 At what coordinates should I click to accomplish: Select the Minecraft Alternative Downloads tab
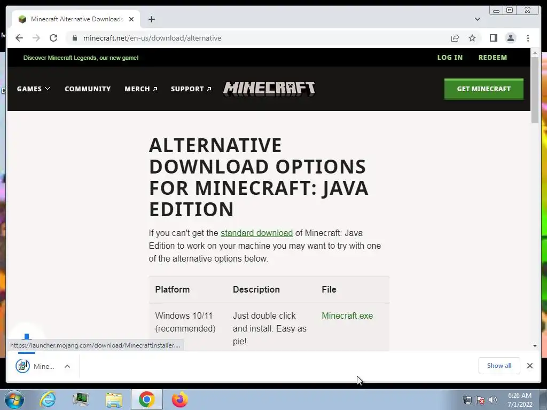coord(76,19)
